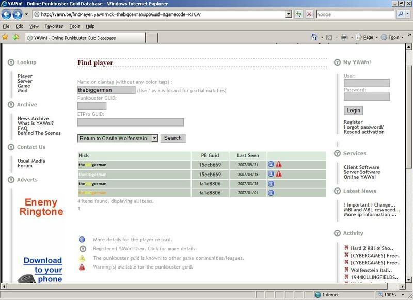Open the Favorites menu
The width and height of the screenshot is (413, 300).
54,26
